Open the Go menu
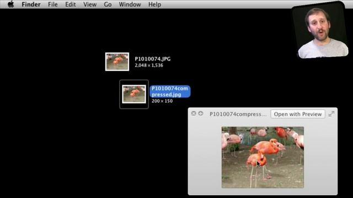Screen dimensions: 353x198 click(x=108, y=4)
